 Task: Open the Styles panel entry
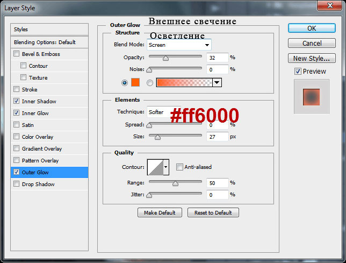tap(49, 30)
